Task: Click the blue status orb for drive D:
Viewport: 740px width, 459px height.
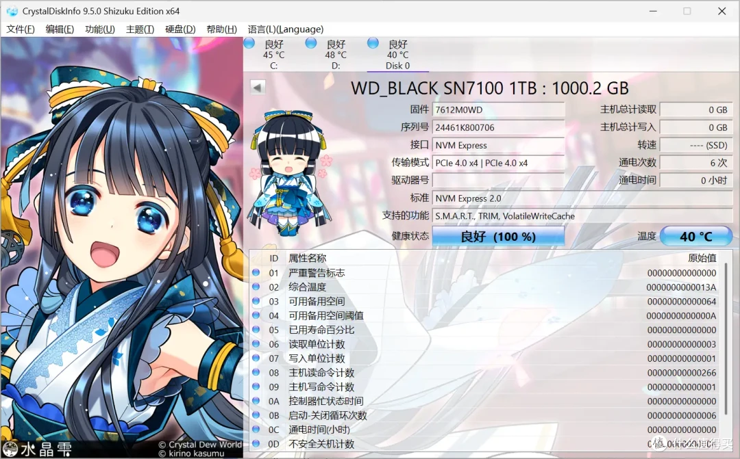Action: [x=311, y=43]
